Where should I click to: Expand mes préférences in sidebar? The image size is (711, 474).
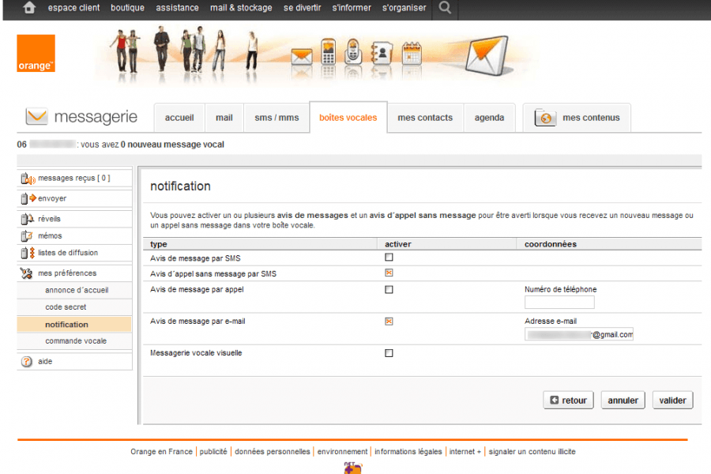point(67,273)
